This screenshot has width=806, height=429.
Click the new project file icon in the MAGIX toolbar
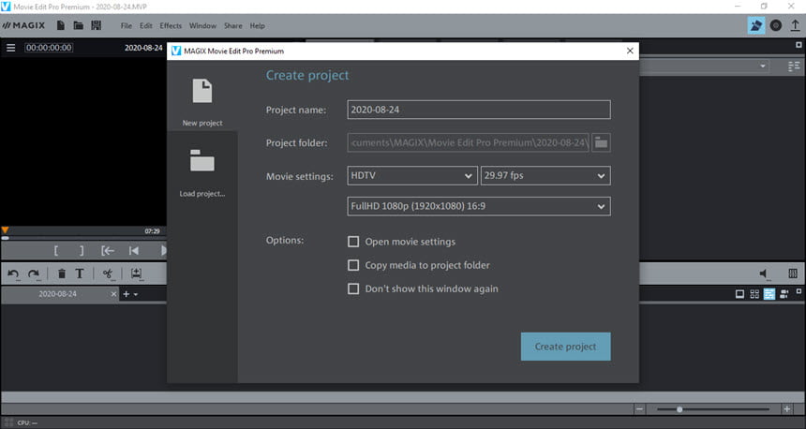coord(61,25)
